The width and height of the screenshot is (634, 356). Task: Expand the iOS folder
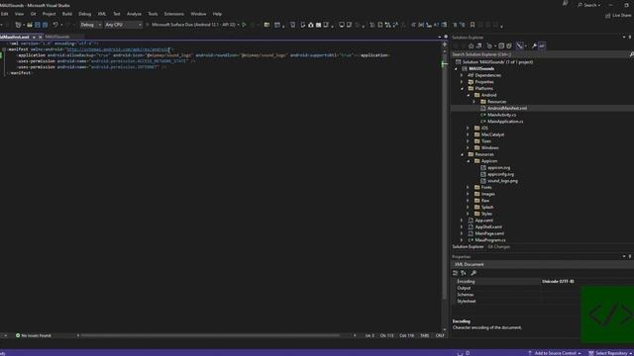click(469, 128)
